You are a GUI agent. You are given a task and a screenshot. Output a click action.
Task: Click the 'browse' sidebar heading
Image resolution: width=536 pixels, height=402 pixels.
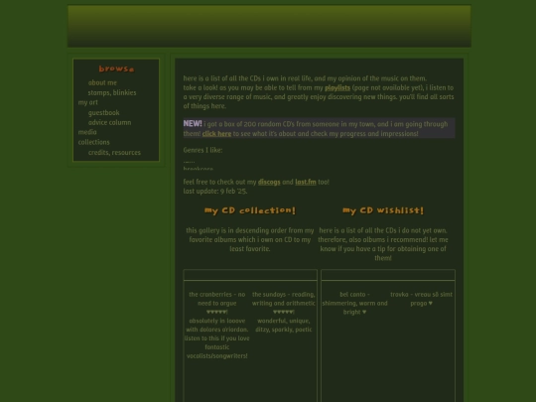click(x=116, y=68)
